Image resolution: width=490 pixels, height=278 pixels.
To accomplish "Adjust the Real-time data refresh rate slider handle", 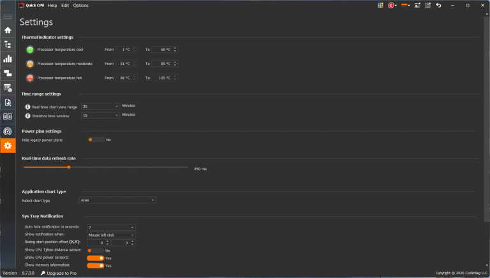I will (69, 168).
